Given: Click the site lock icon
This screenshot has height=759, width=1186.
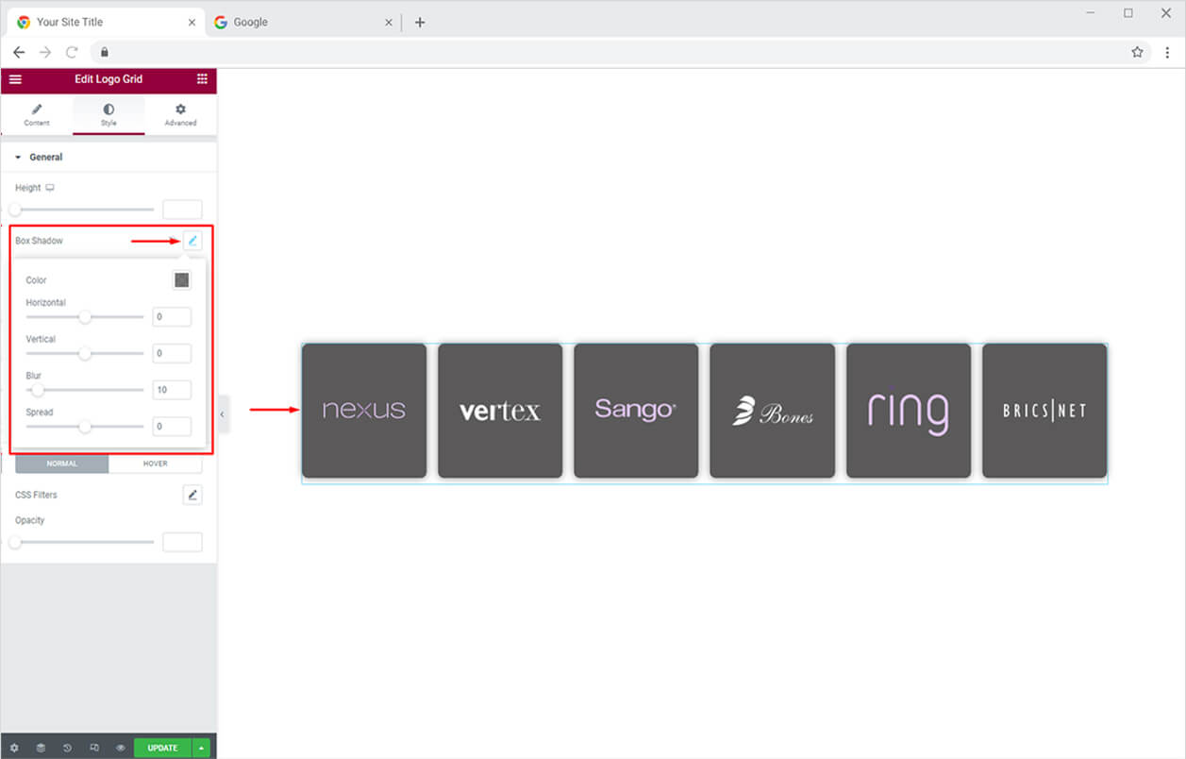Looking at the screenshot, I should point(105,52).
